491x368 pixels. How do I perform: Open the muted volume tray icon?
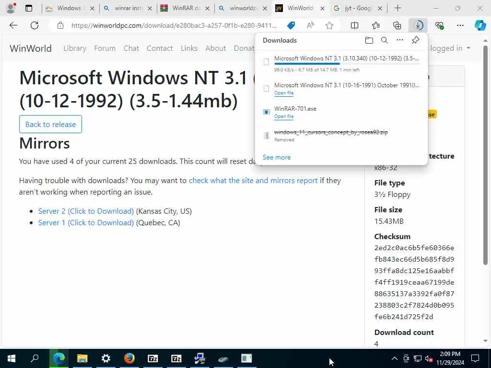click(x=429, y=358)
